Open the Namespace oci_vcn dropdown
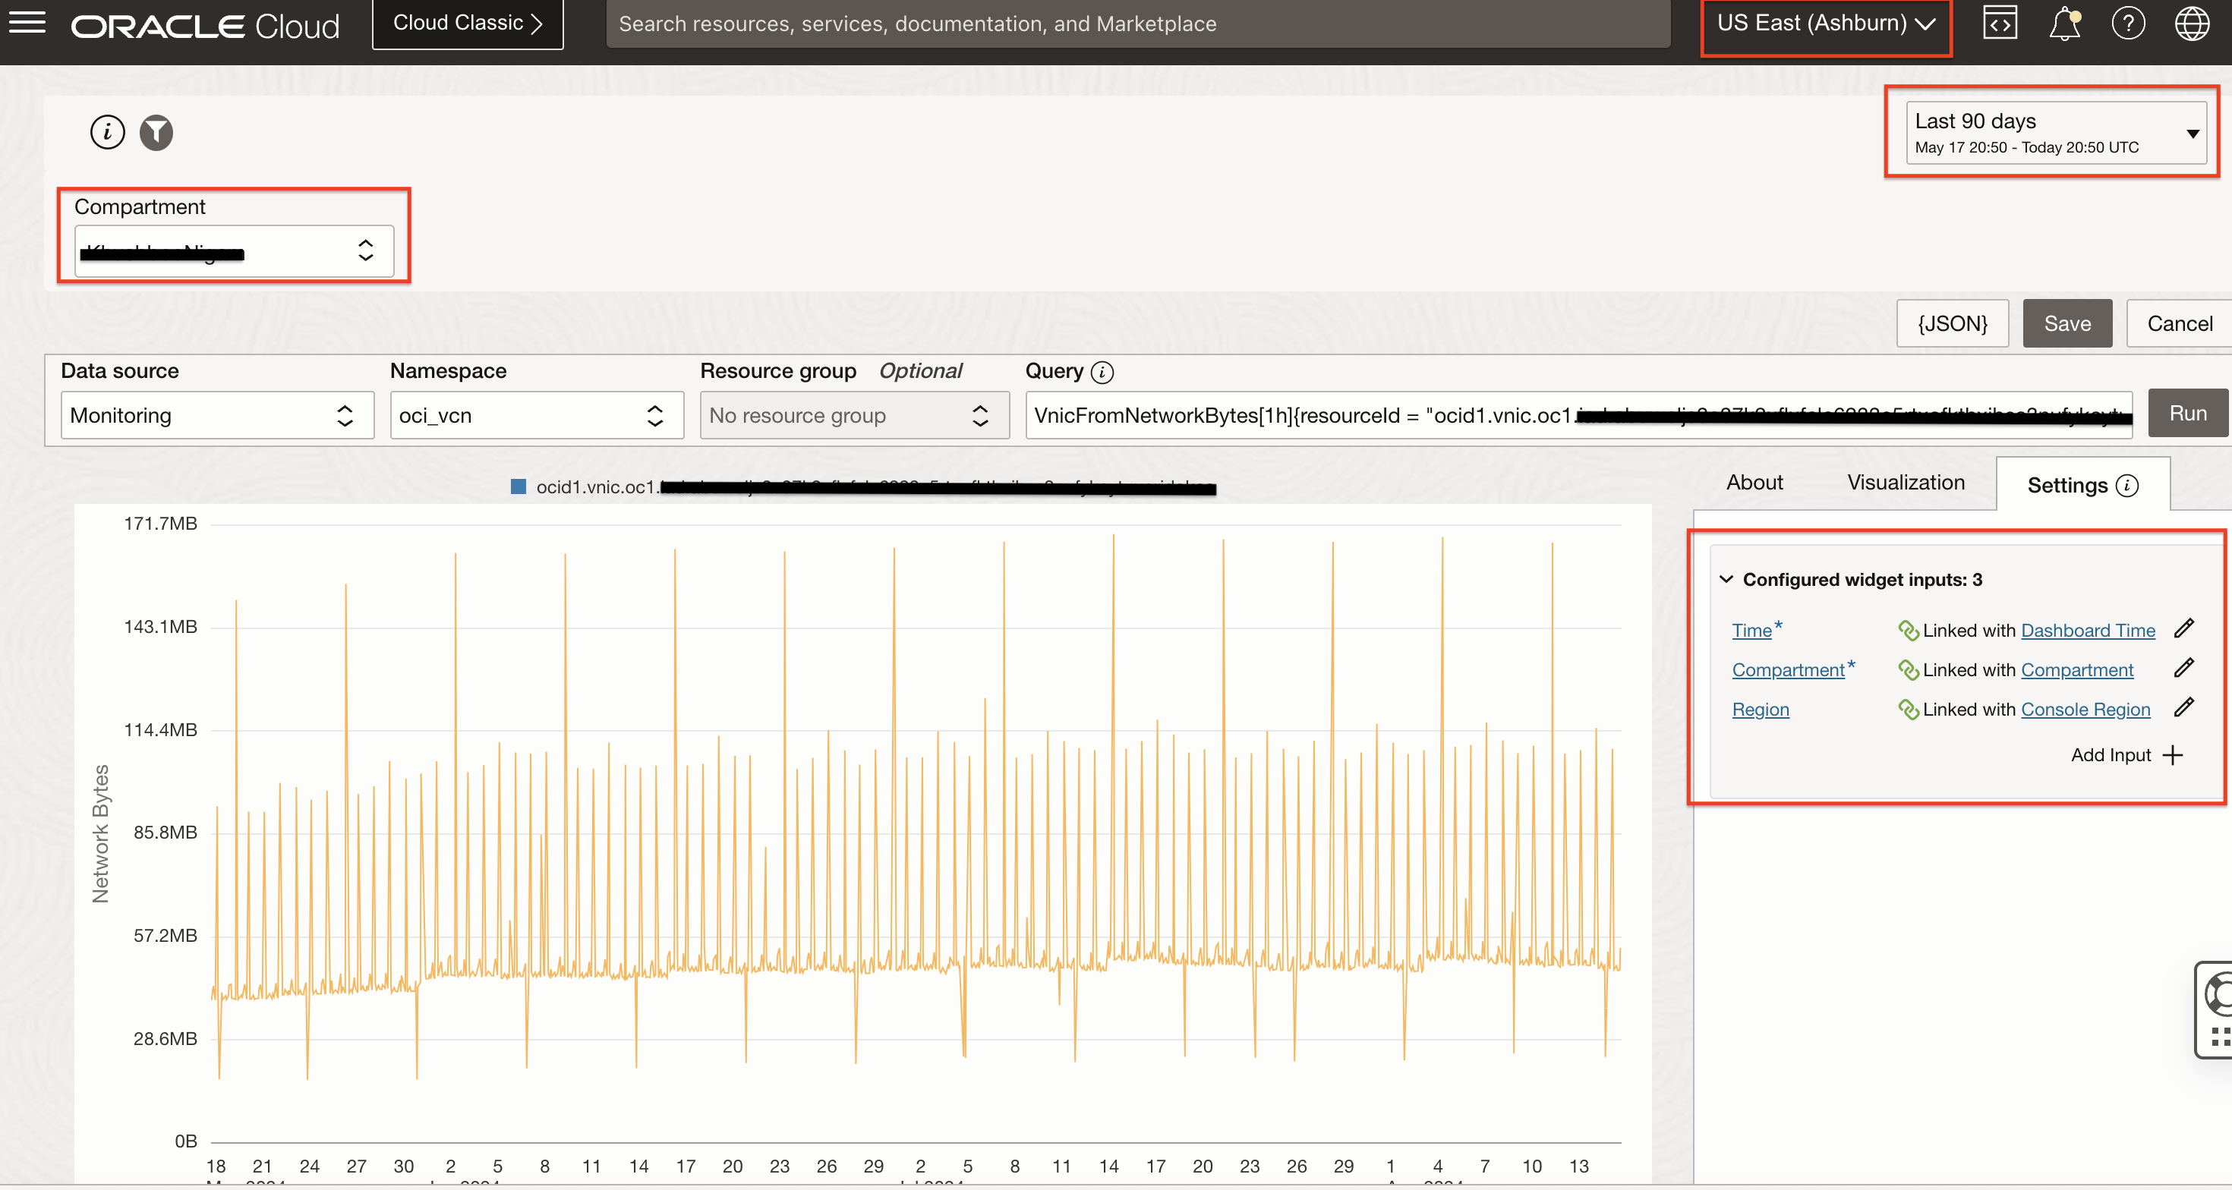2232x1190 pixels. click(535, 416)
